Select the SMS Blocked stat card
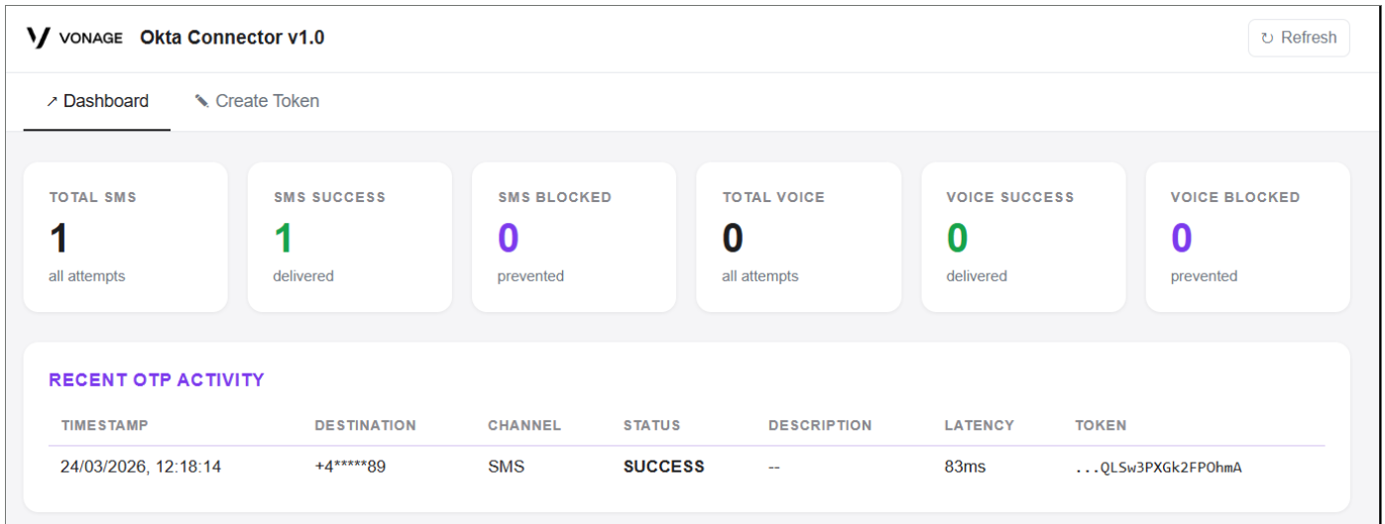The width and height of the screenshot is (1385, 524). (x=574, y=237)
